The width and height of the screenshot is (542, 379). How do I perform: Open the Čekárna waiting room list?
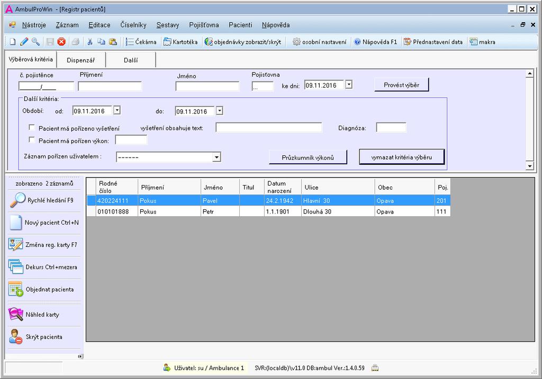click(x=141, y=42)
